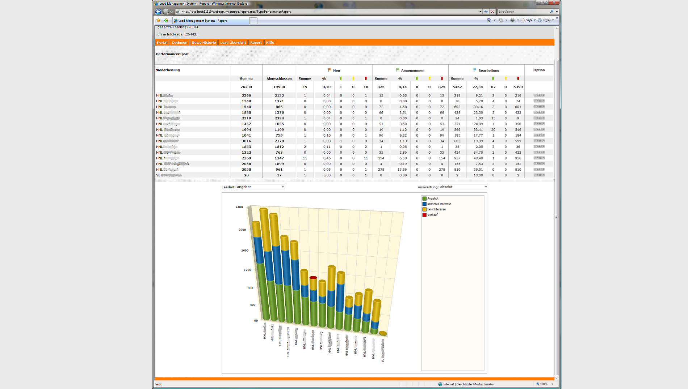Select the Report menu item

tap(256, 42)
